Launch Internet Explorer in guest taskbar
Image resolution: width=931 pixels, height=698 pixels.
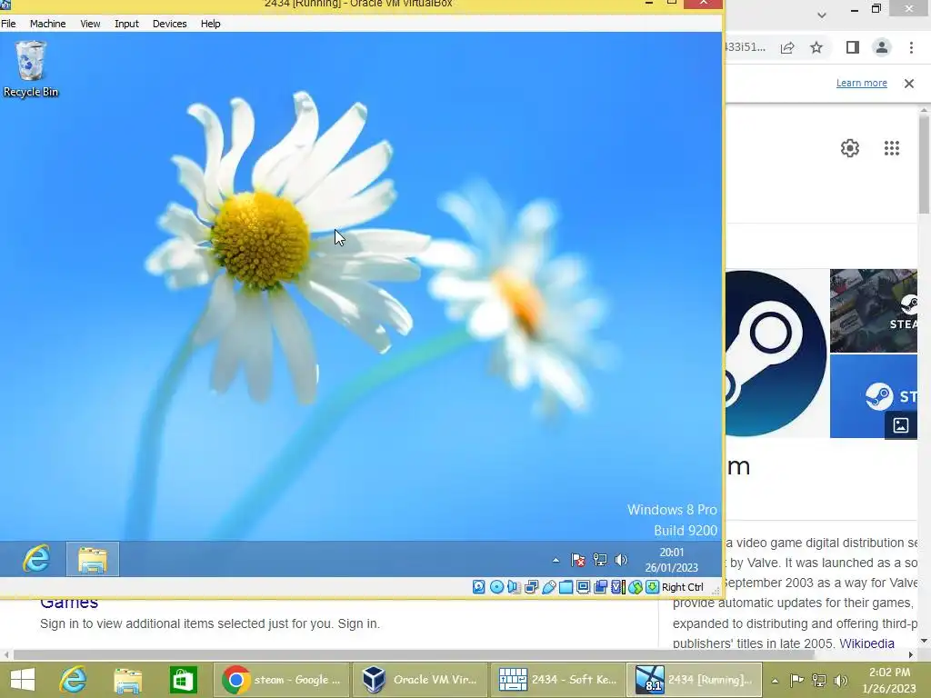coord(35,559)
